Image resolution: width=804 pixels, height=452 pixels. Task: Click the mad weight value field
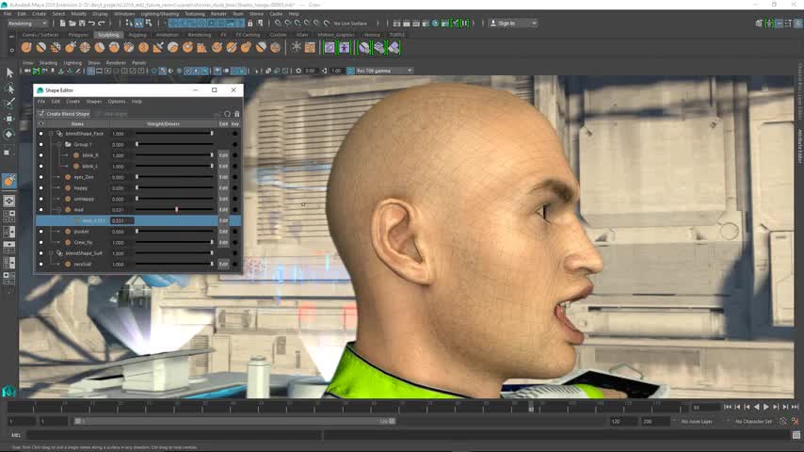pos(120,210)
